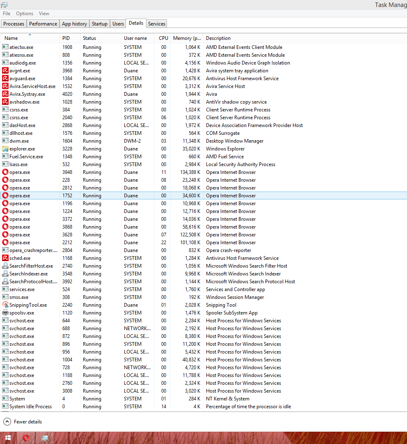The height and width of the screenshot is (444, 407).
Task: Click the Windows Explorer description text
Action: (225, 149)
